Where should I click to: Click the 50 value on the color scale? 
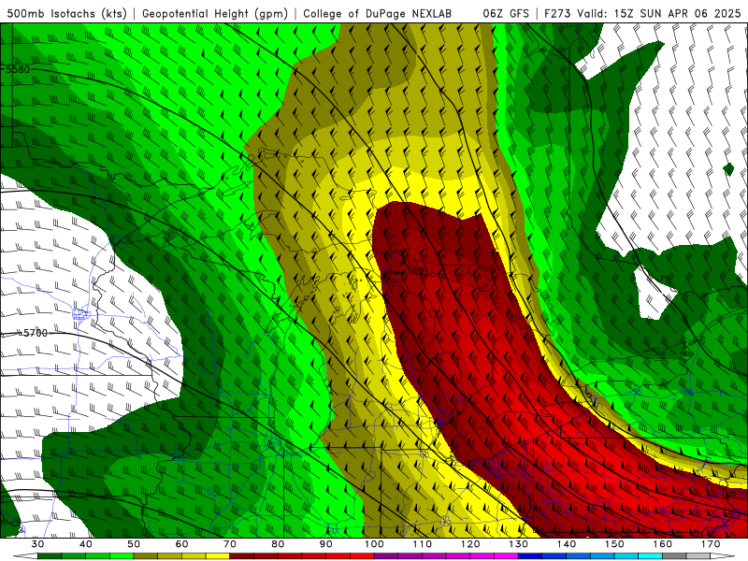click(x=134, y=544)
